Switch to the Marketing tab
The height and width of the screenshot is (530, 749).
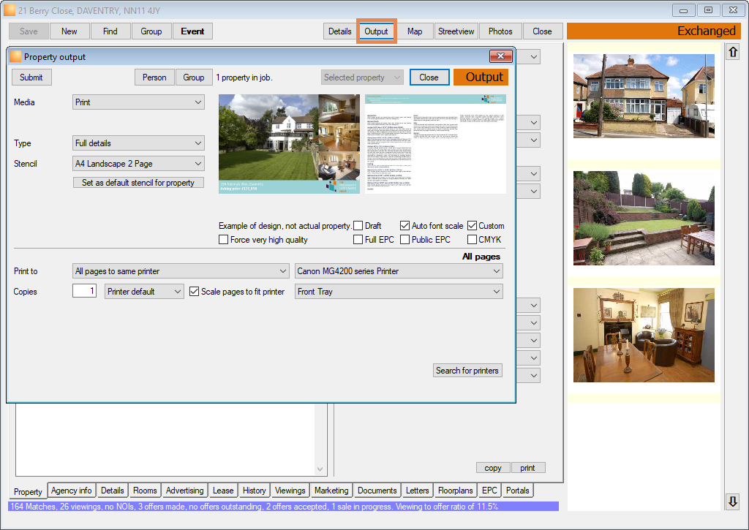[331, 491]
